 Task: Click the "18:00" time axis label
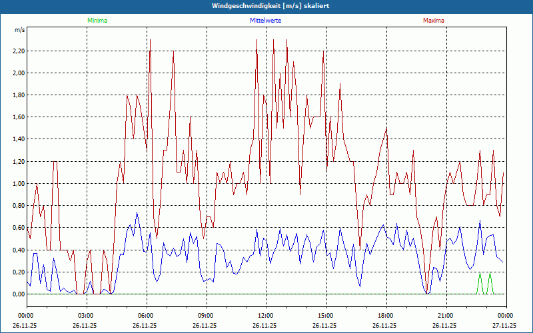tap(386, 316)
